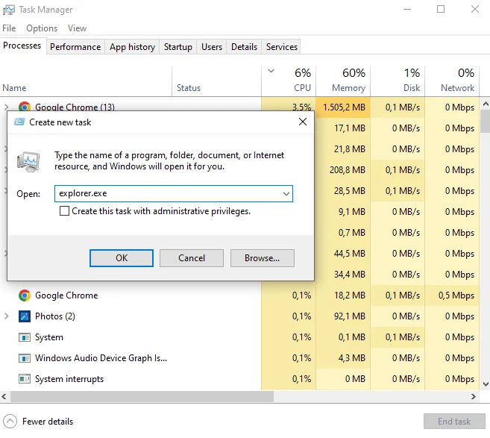Sort by the CPU column header
Viewport: 490px width, 438px height.
[x=289, y=81]
